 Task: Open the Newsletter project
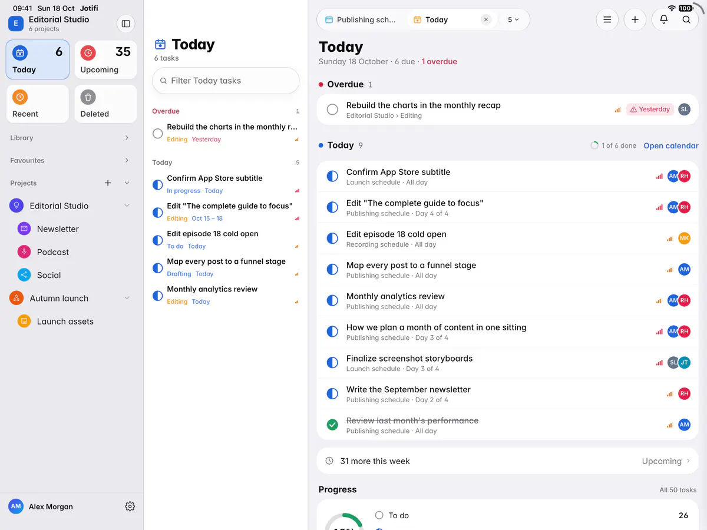click(x=58, y=228)
